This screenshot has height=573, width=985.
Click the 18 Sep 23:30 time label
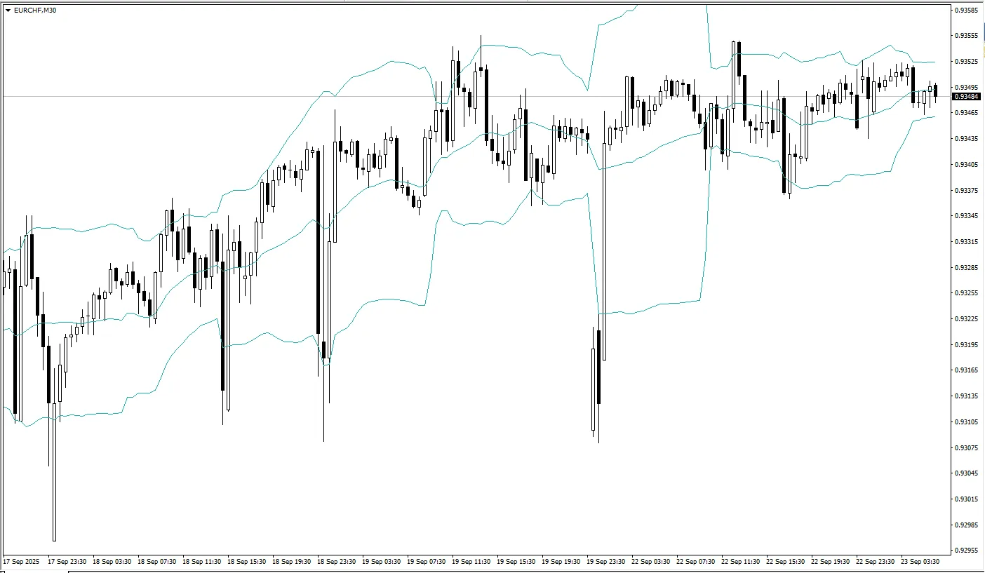click(x=337, y=562)
